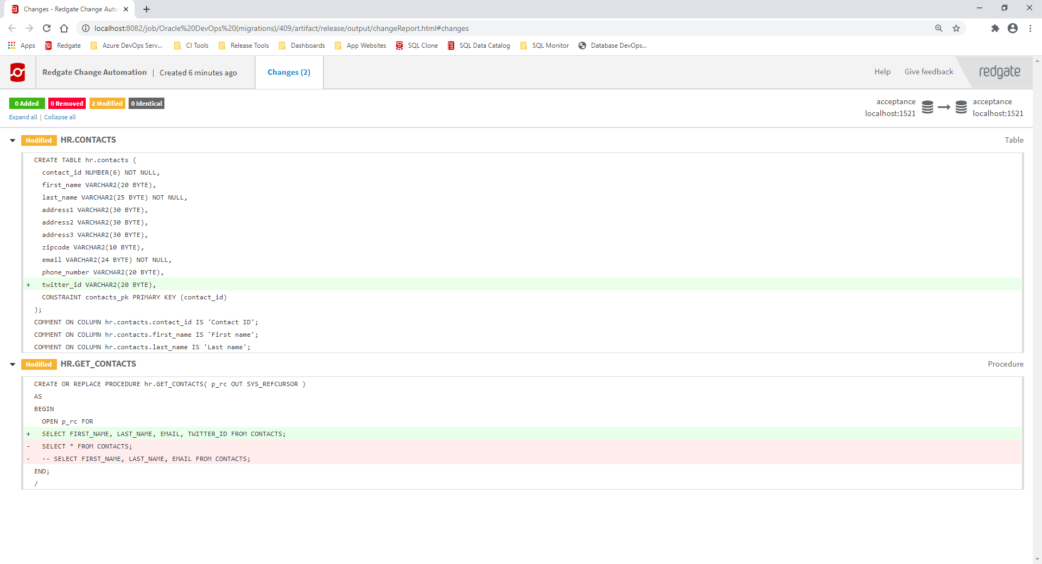Reload the page with the refresh icon
Viewport: 1042px width, 564px height.
(x=47, y=28)
